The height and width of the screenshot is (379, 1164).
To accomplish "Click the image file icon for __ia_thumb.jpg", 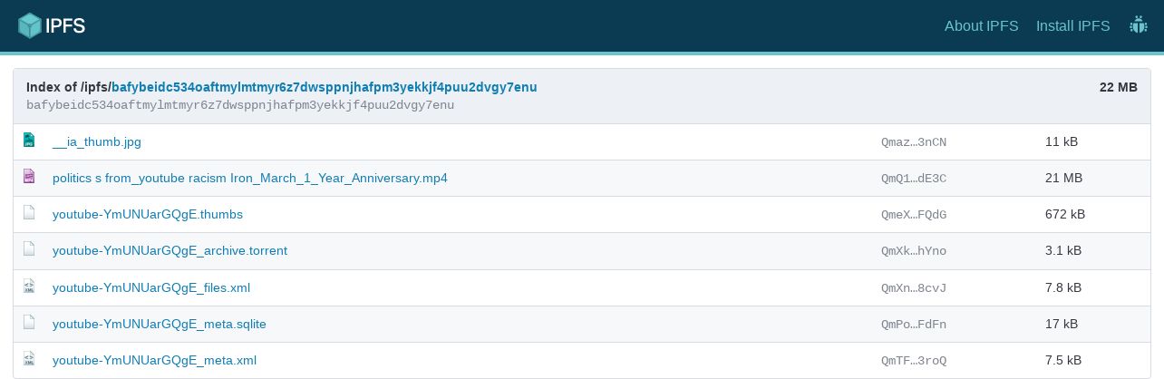I will pos(29,141).
